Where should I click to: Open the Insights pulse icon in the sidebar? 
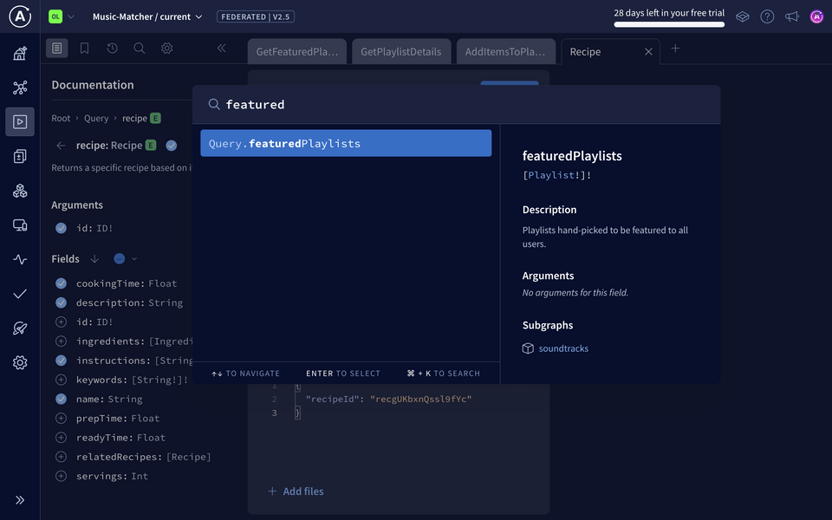pos(19,259)
